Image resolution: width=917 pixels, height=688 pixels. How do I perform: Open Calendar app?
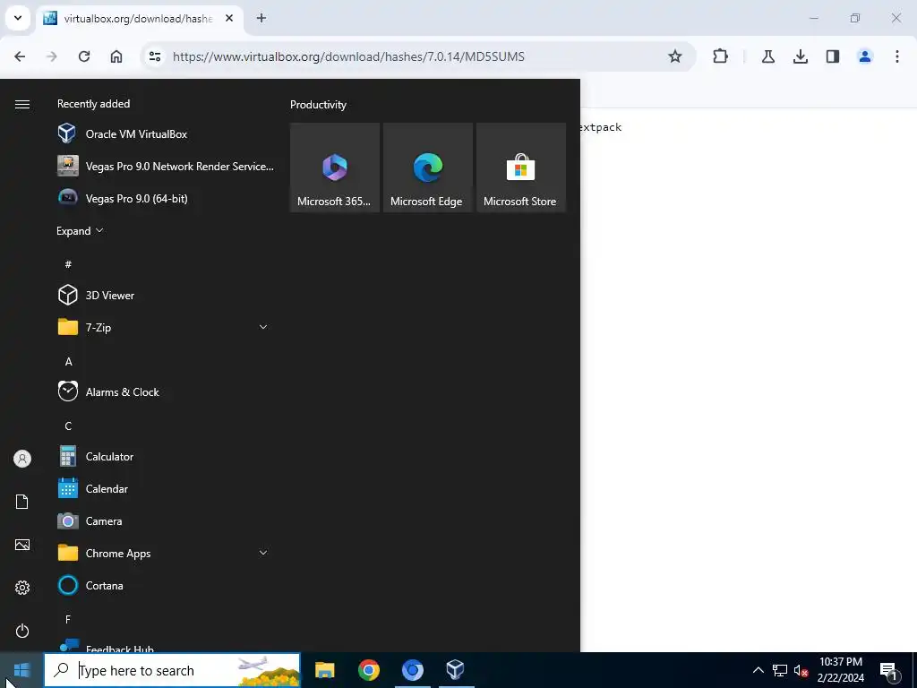point(166,488)
